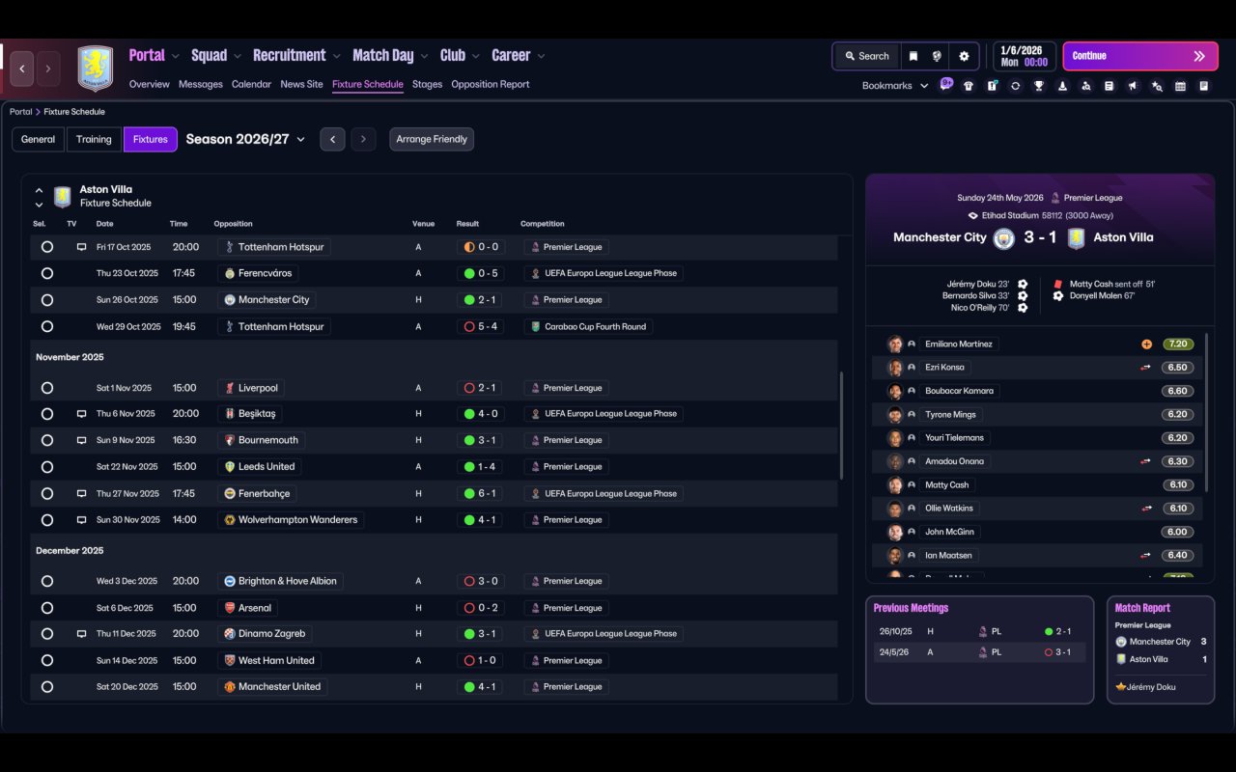Click the Continue button

point(1139,56)
